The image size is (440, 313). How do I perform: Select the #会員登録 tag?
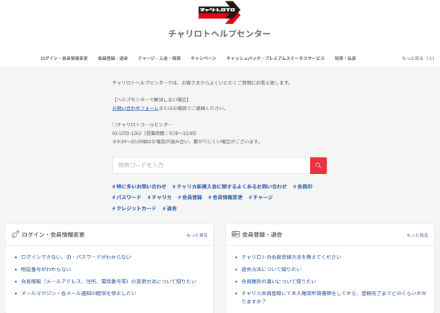tap(190, 197)
